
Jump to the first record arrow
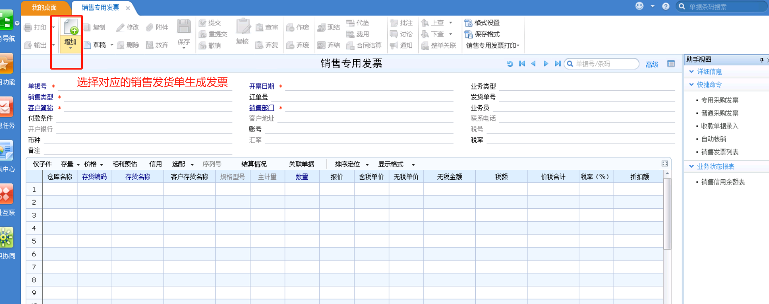522,64
